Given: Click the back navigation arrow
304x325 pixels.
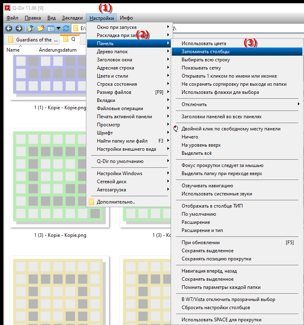Looking at the screenshot, I should click(9, 28).
